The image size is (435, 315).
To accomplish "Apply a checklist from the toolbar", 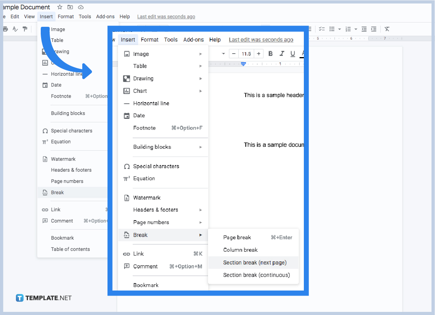I will pos(322,29).
